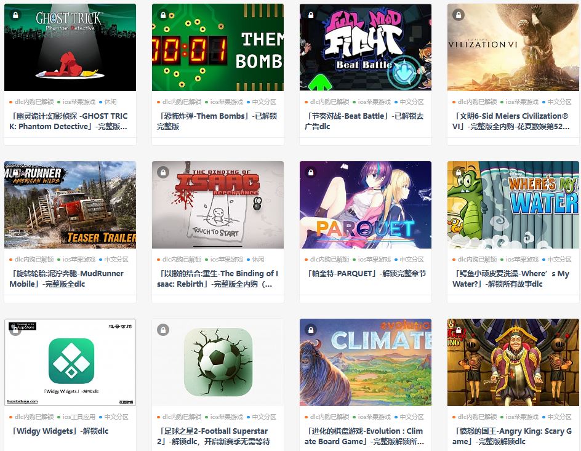This screenshot has width=581, height=451.
Task: Open the Angry King game thumbnail
Action: pos(513,362)
